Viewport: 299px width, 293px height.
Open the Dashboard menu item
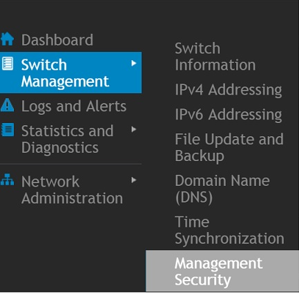(57, 40)
